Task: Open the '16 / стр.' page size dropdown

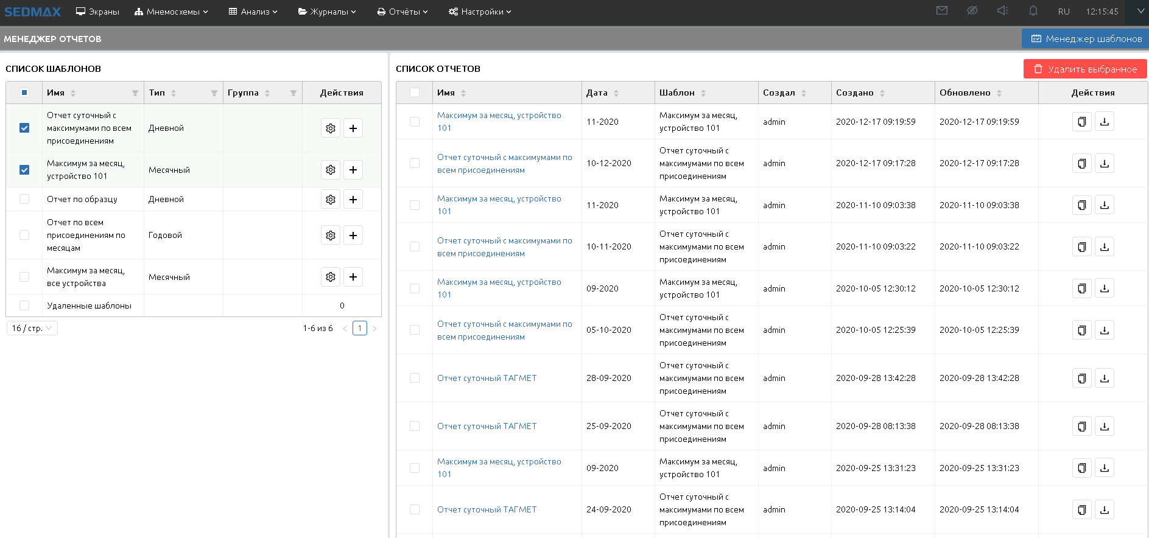Action: [x=32, y=328]
